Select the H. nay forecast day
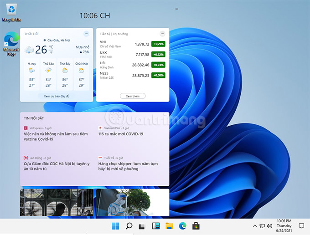 [x=31, y=74]
